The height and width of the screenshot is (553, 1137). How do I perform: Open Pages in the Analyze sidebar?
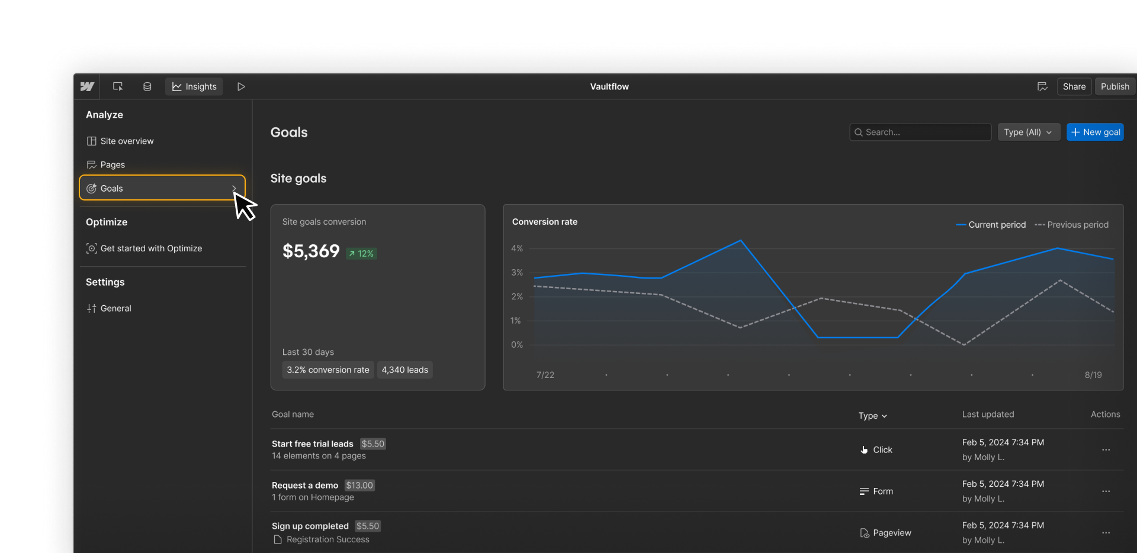point(162,164)
